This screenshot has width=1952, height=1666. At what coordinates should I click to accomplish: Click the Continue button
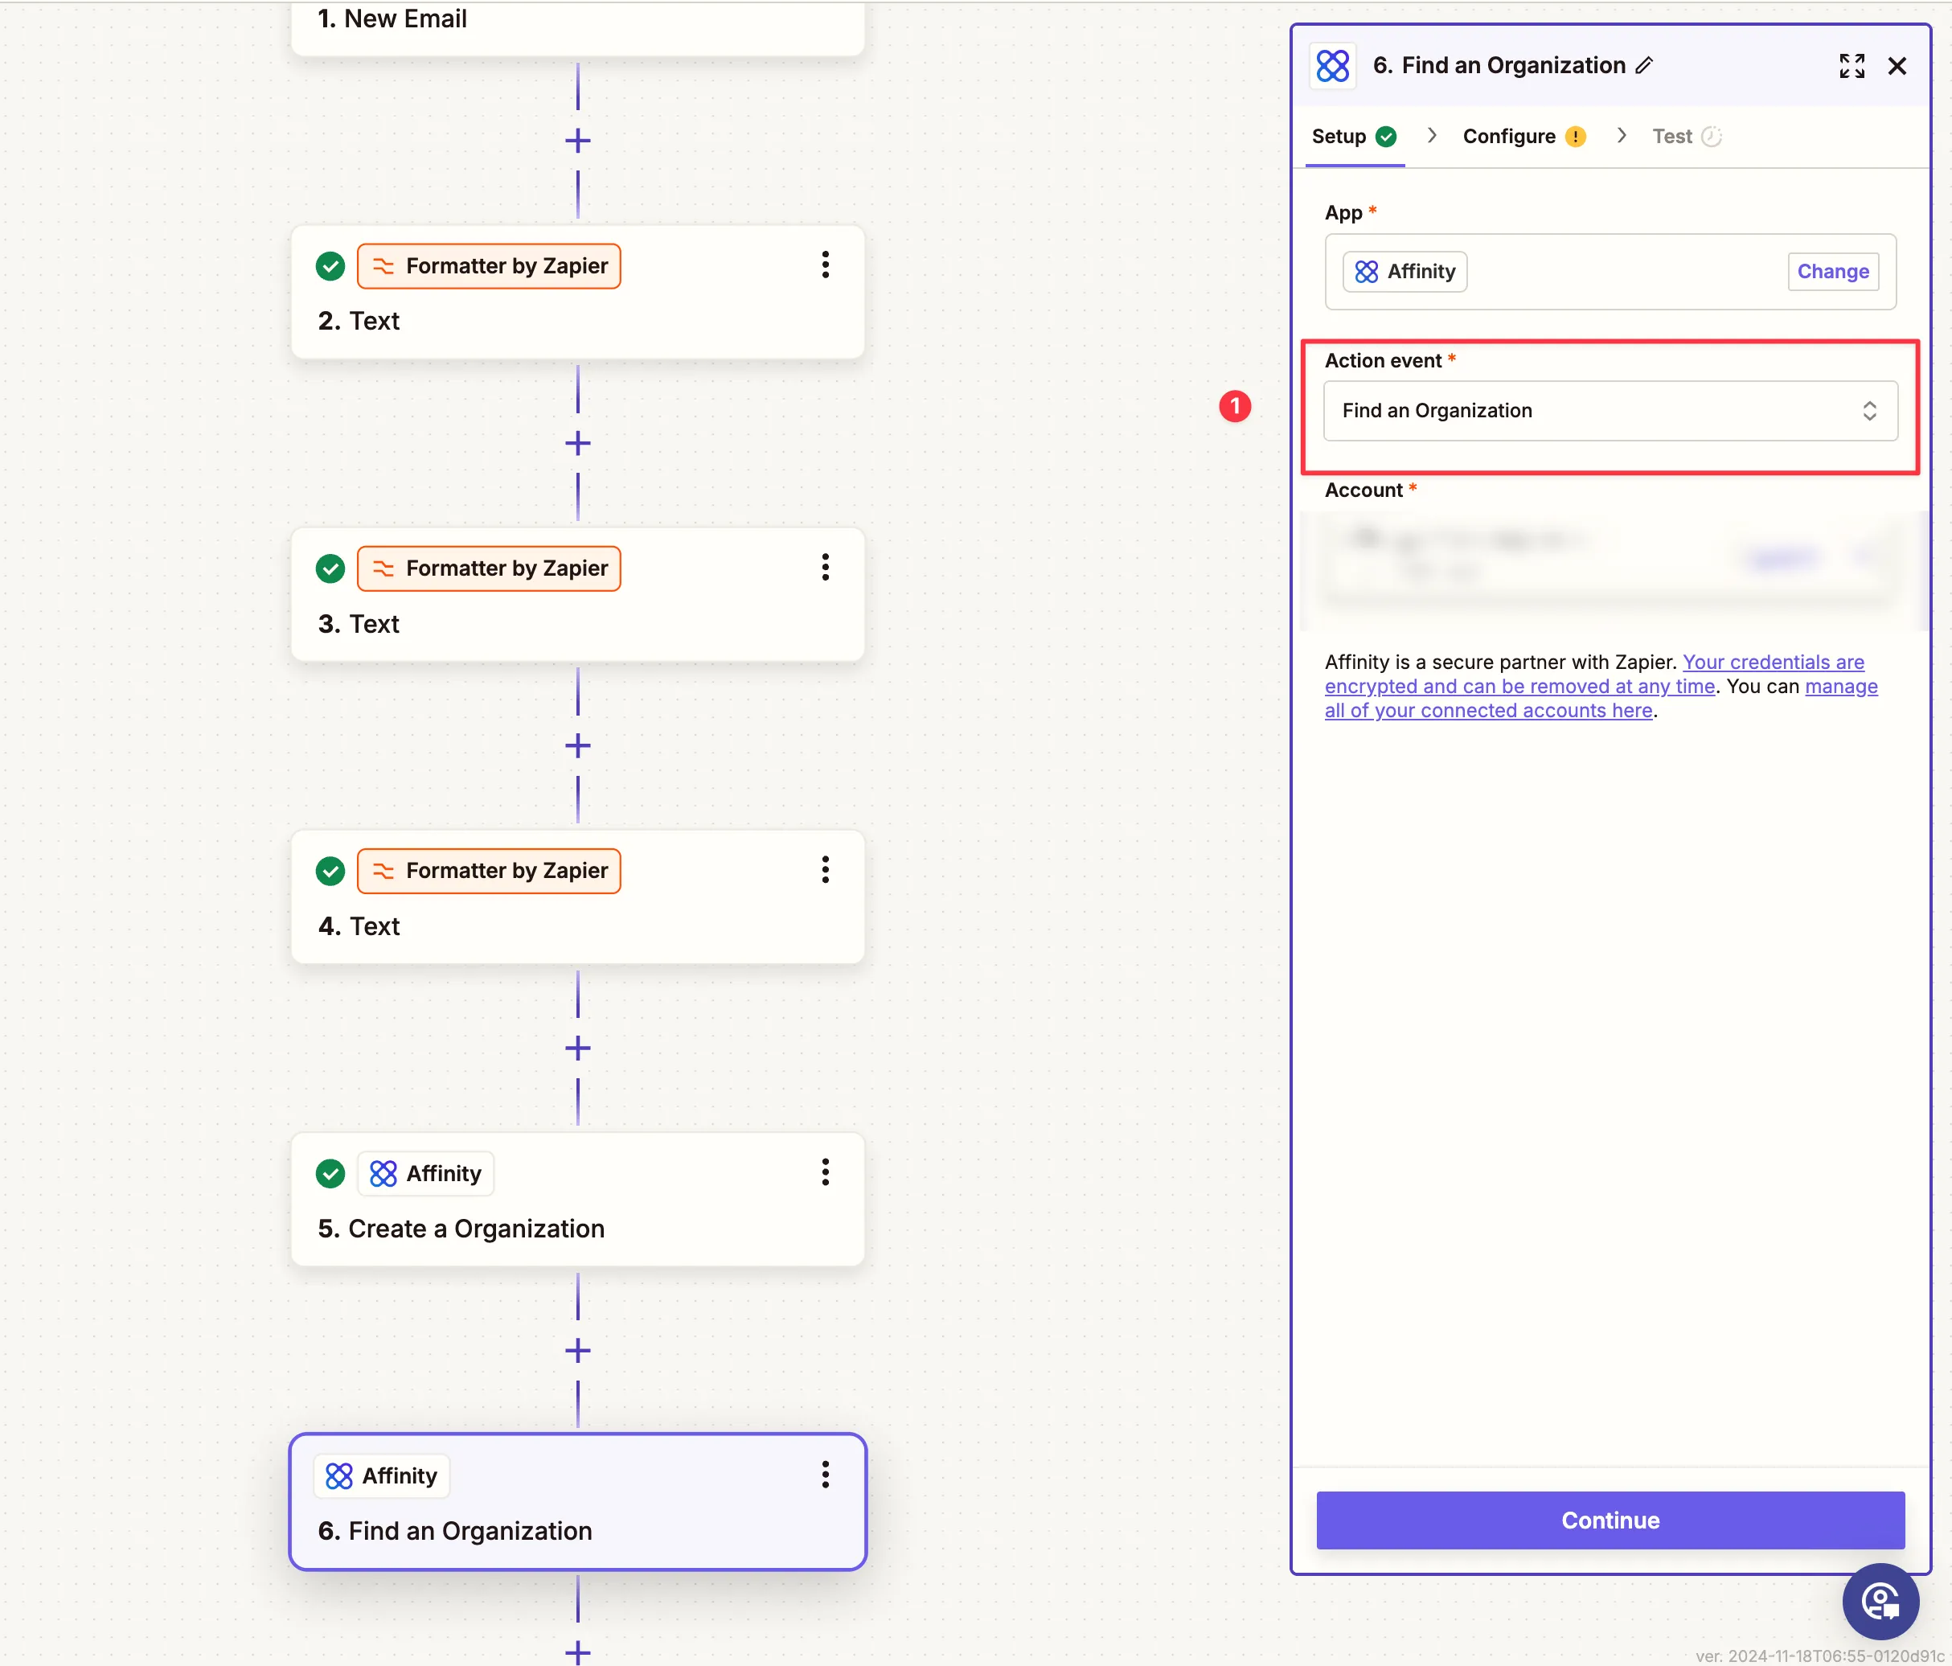tap(1610, 1520)
